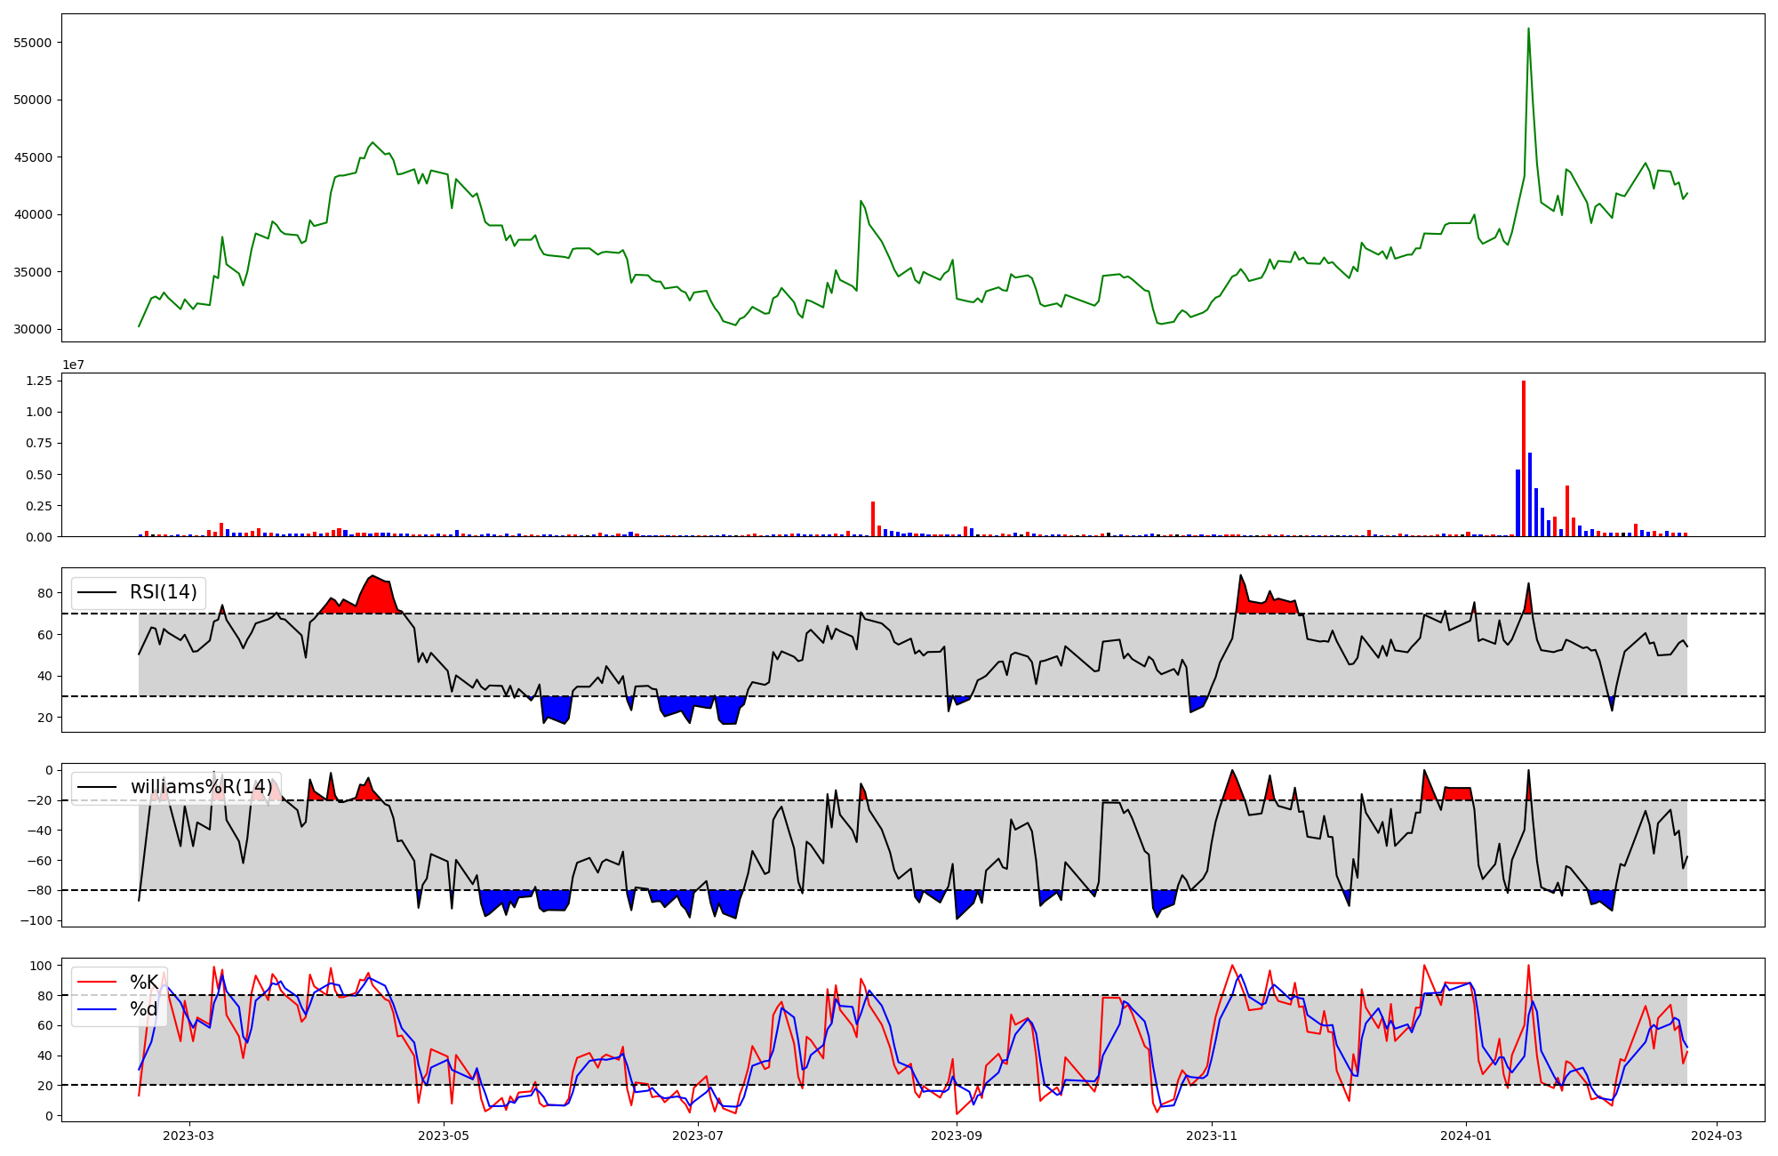Click the 2023-11 x-axis date label
The image size is (1778, 1156).
1212,1136
